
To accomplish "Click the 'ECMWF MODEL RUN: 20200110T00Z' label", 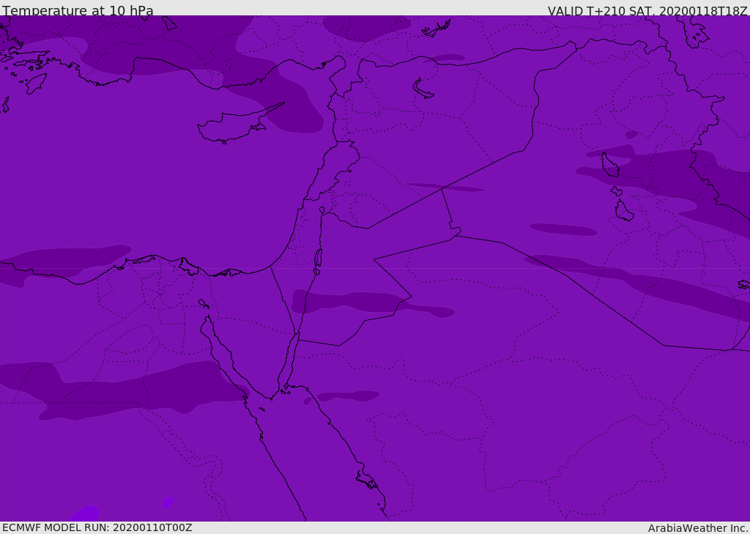I will coord(97,527).
